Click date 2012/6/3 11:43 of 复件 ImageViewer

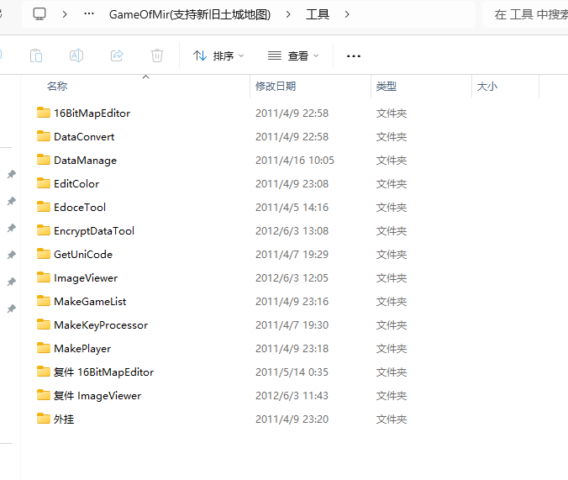click(x=292, y=396)
